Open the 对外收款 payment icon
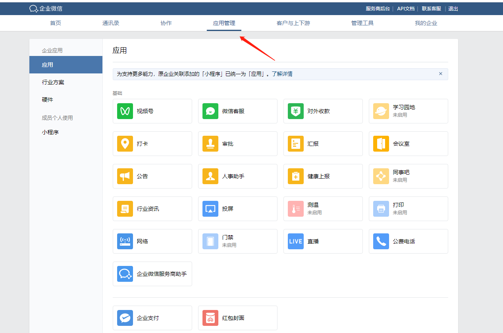The width and height of the screenshot is (503, 333). [x=296, y=111]
